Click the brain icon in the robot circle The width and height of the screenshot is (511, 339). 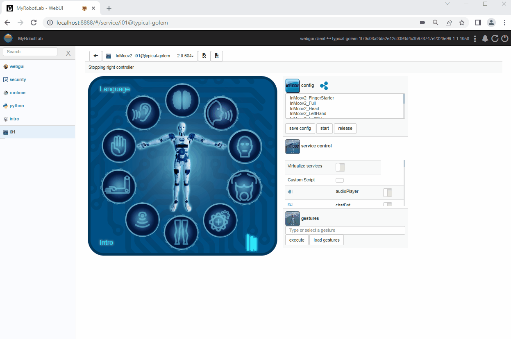coord(182,100)
